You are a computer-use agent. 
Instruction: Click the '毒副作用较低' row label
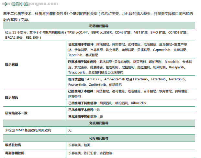coord(15,153)
